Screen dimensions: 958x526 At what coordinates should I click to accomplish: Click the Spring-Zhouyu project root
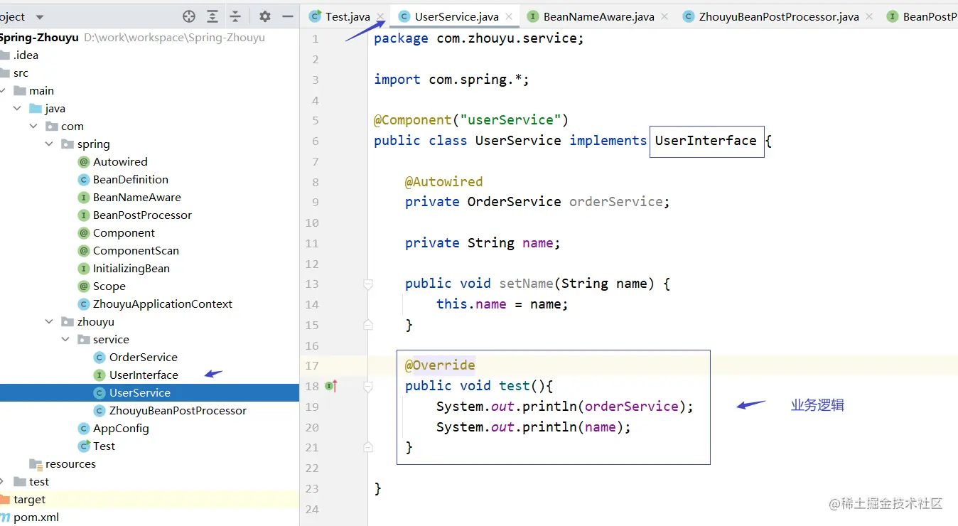39,37
